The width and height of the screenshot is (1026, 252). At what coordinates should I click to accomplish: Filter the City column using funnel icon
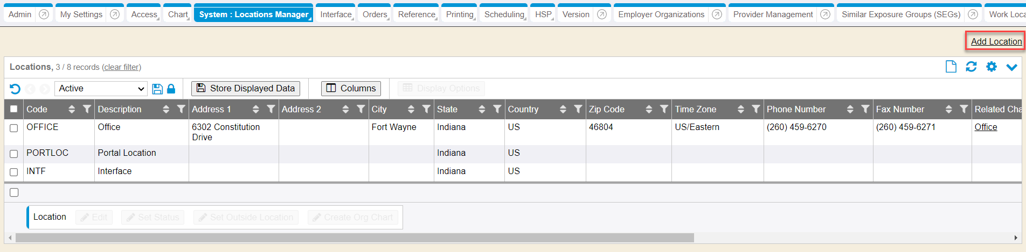coord(426,109)
